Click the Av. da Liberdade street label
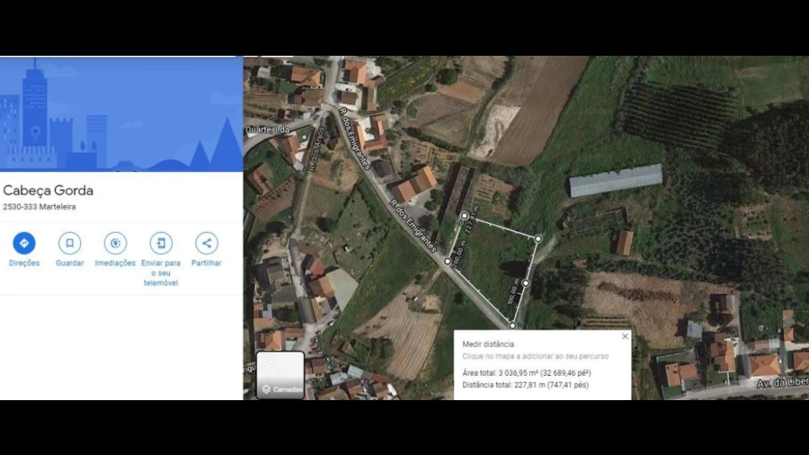This screenshot has height=455, width=809. tap(783, 383)
